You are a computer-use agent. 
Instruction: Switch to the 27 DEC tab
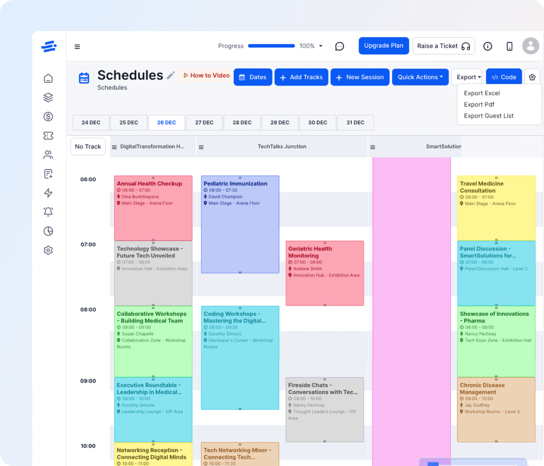tap(204, 122)
